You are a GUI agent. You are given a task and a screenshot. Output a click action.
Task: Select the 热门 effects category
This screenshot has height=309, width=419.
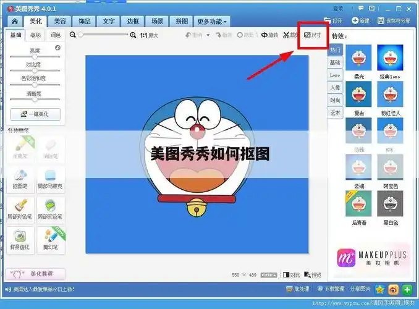[x=335, y=49]
